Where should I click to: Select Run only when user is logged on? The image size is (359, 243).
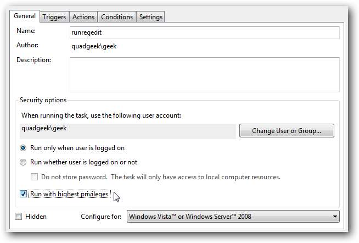[23, 148]
